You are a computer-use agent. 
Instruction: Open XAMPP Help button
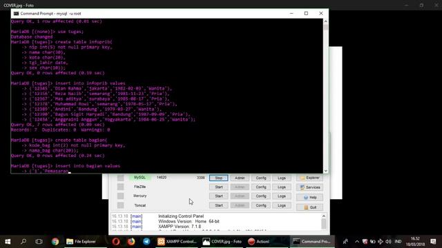point(309,198)
